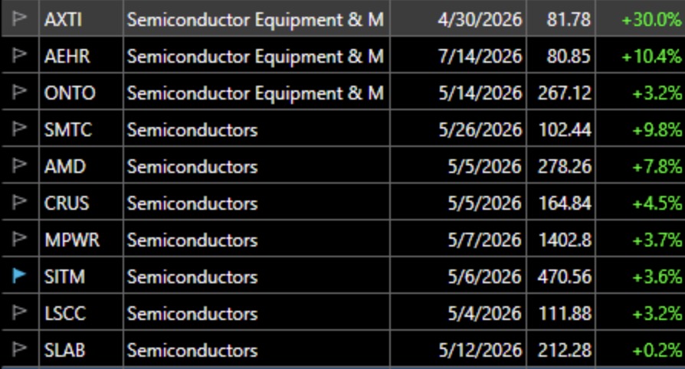This screenshot has width=685, height=369.
Task: Mark the CRUS row flag
Action: (20, 203)
